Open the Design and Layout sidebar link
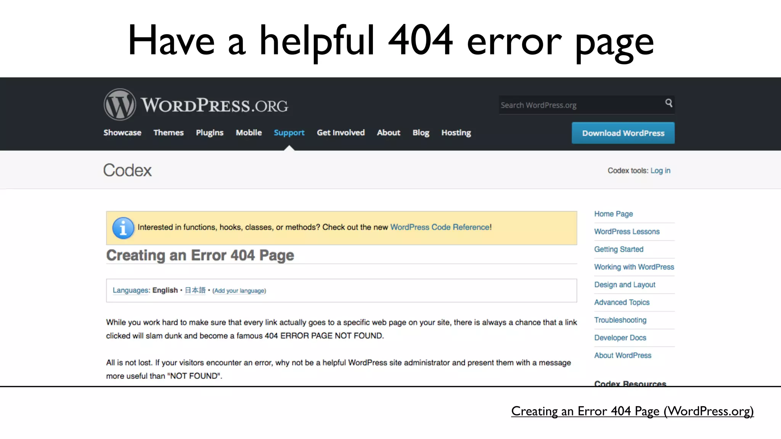The height and width of the screenshot is (439, 781). click(x=625, y=285)
